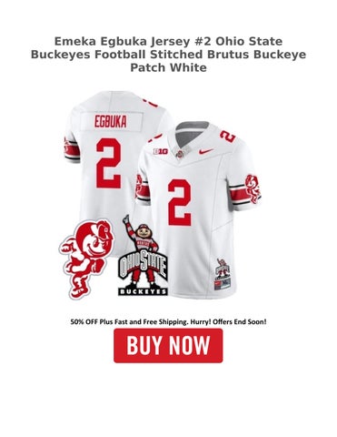Click the Ohio State Buckeyes mascot logo
This screenshot has width=337, height=437.
point(143,255)
